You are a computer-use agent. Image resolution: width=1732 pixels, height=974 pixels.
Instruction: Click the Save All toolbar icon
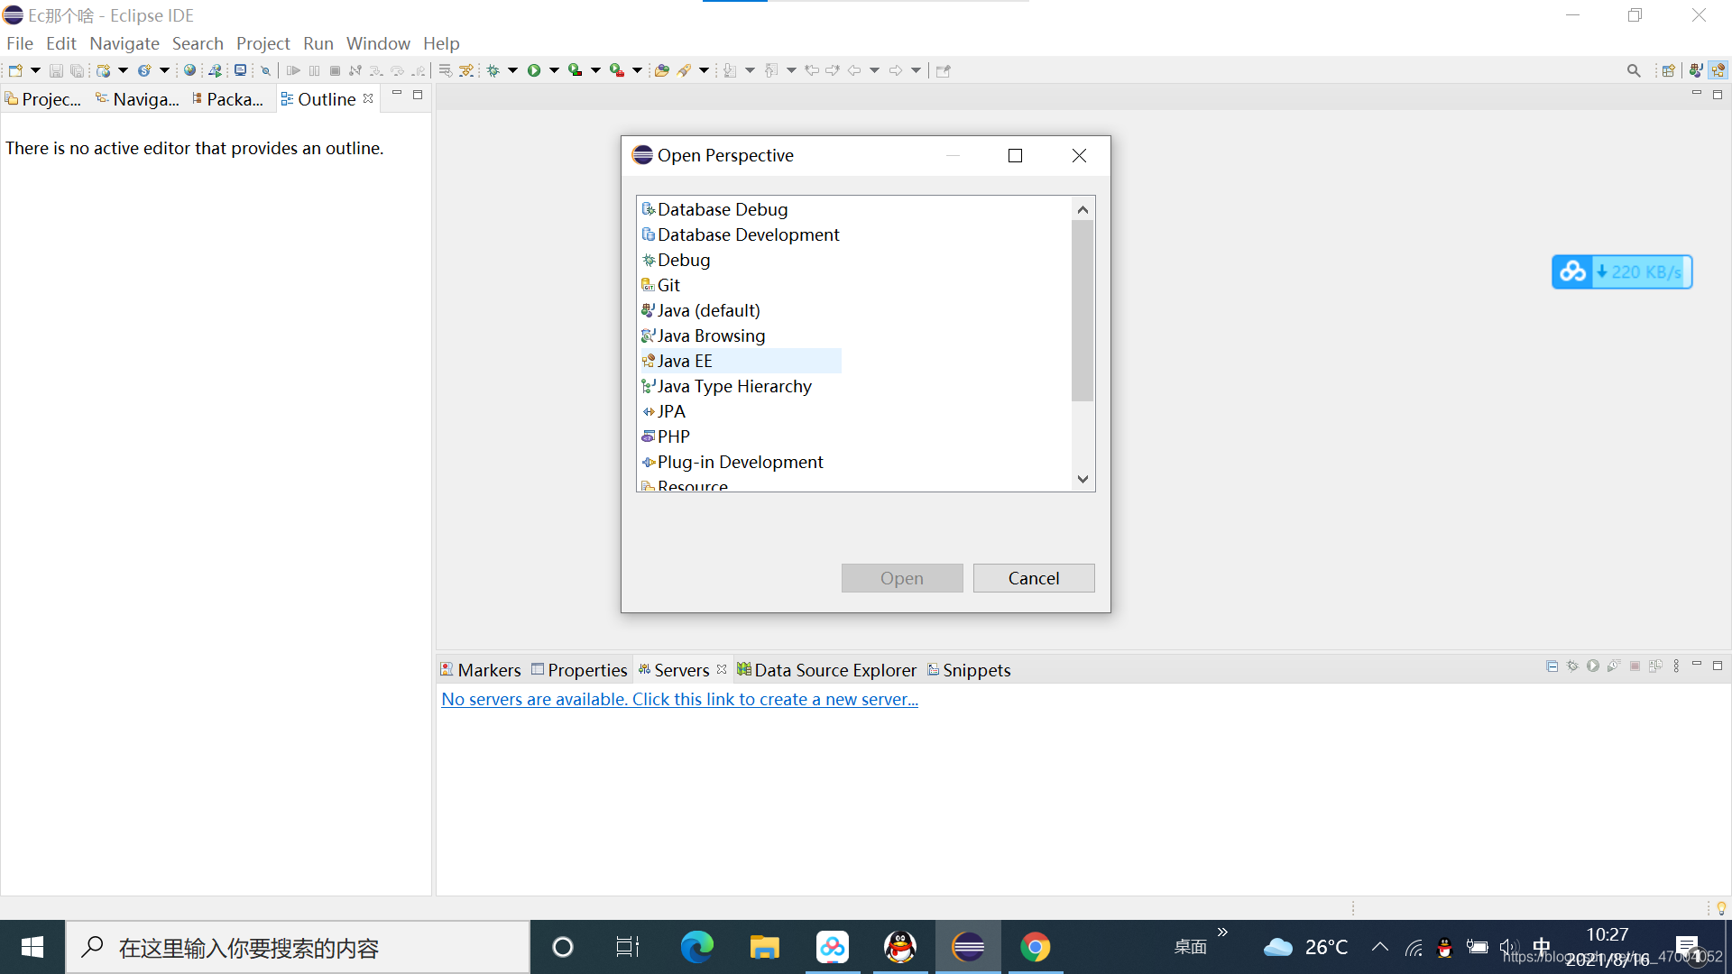click(x=78, y=70)
